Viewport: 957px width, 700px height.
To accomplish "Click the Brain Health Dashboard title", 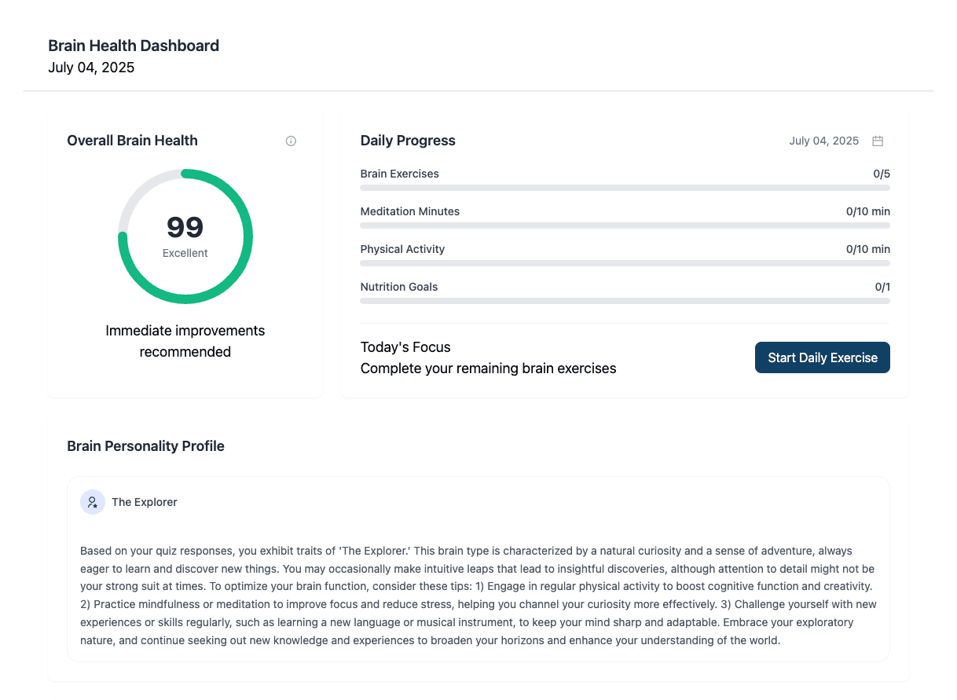I will tap(134, 46).
